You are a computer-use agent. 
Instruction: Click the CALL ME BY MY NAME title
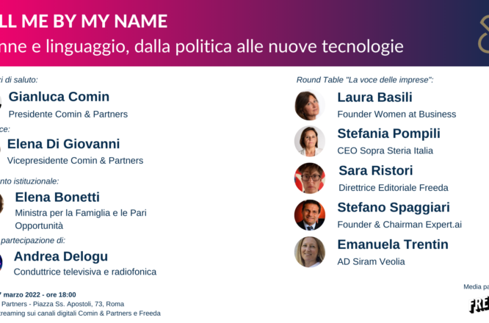[84, 21]
